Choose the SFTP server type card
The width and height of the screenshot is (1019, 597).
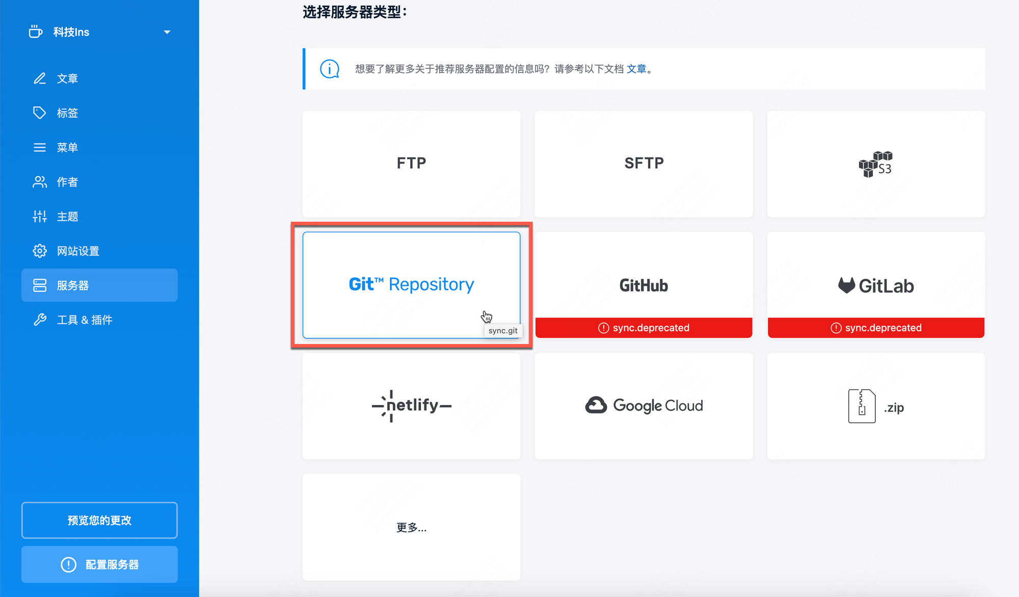tap(643, 164)
